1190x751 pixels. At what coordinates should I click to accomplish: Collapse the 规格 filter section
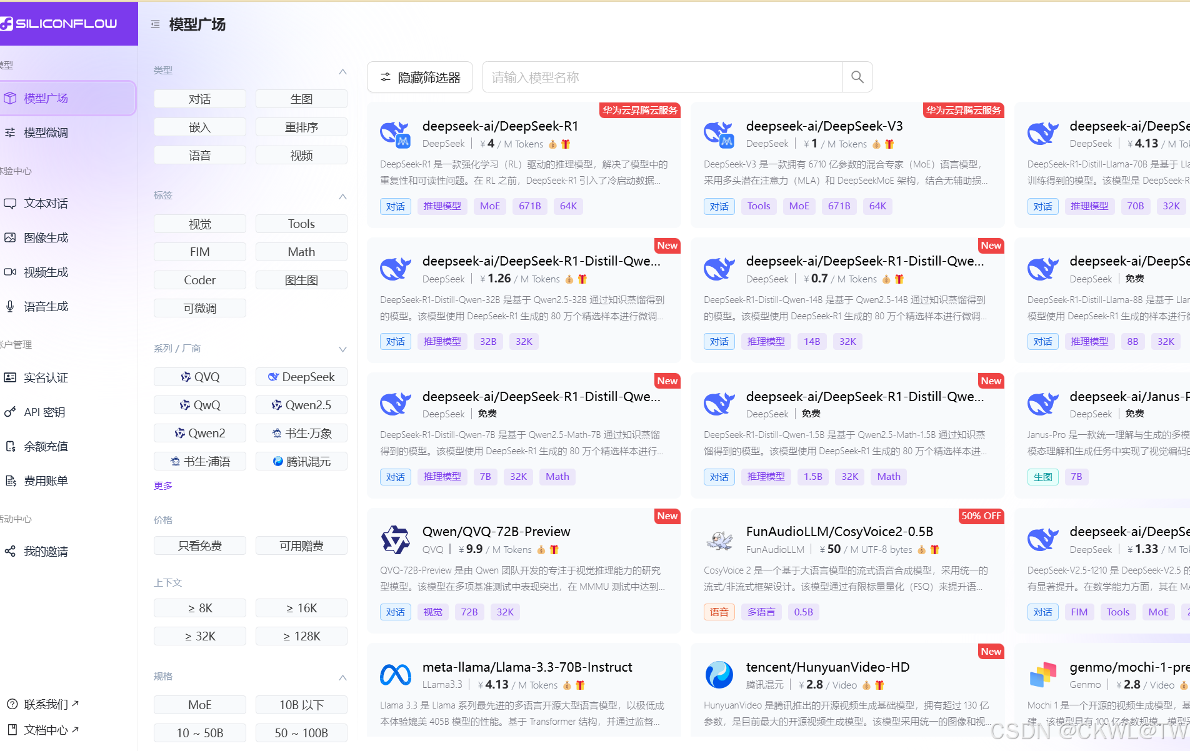tap(342, 677)
